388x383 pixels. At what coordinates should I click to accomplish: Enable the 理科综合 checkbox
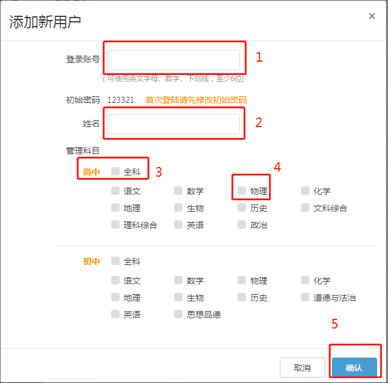point(115,225)
